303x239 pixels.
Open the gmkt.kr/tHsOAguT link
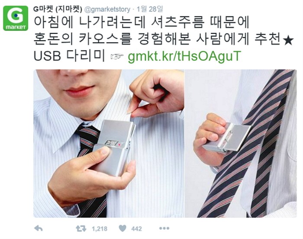(x=184, y=56)
